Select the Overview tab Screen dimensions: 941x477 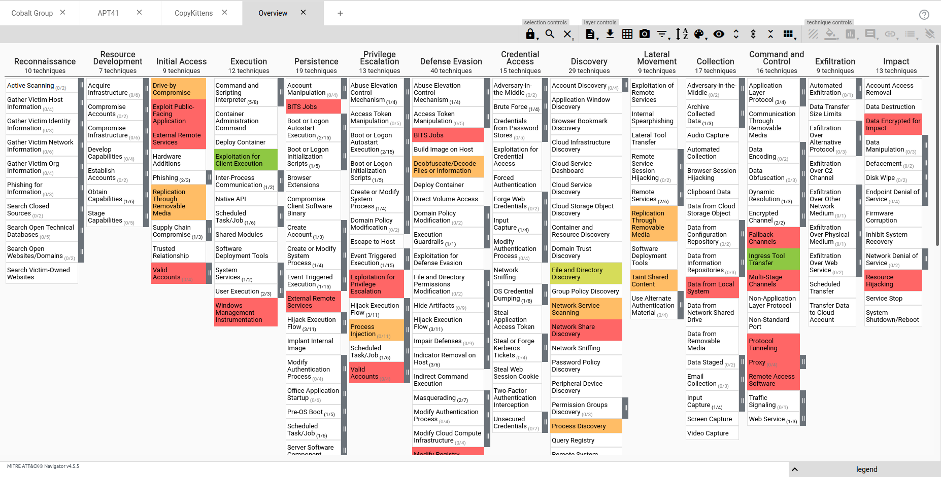tap(273, 13)
